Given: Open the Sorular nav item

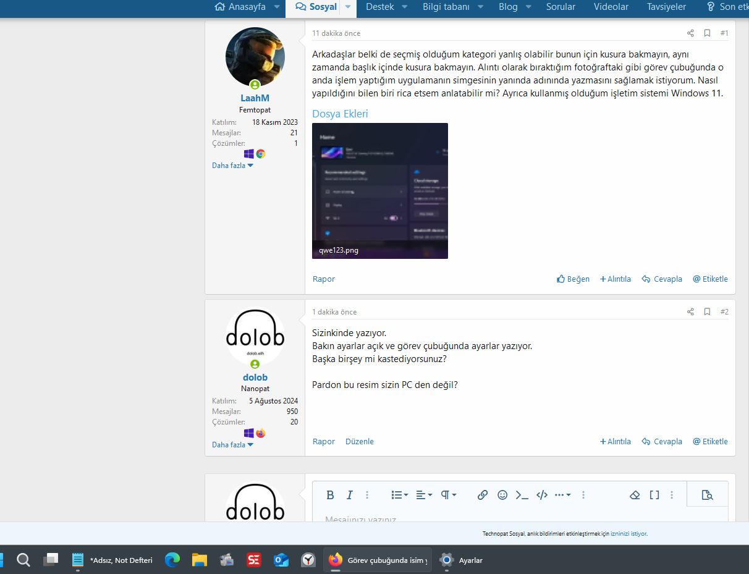Looking at the screenshot, I should (x=561, y=7).
